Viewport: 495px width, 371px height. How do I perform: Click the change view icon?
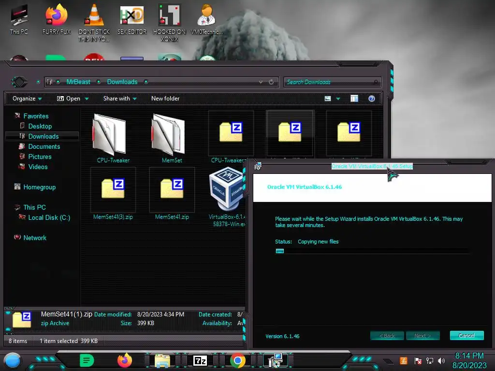(328, 99)
